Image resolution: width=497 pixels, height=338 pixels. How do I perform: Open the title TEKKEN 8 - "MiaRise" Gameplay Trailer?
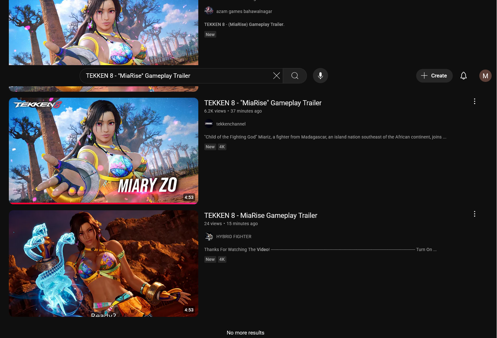coord(263,103)
